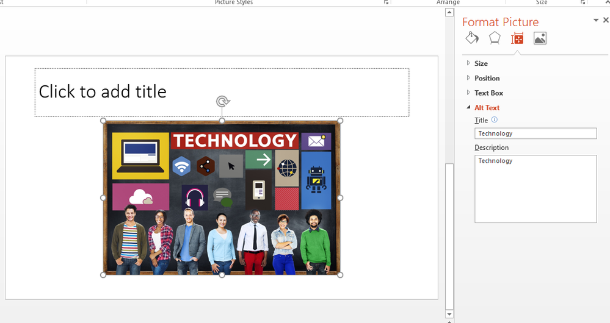Click the picture's top-right resize handle
Screen dimensions: 610x323
pyautogui.click(x=340, y=121)
